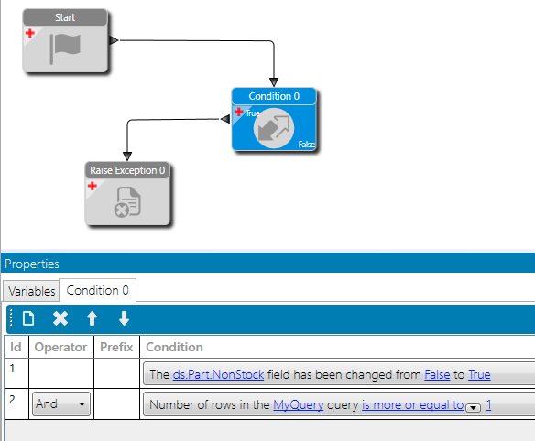Click the Operator column header
Screen dimensions: 535x441
[x=61, y=347]
